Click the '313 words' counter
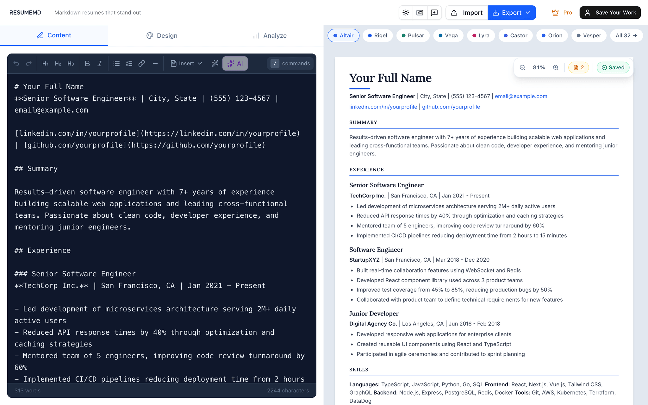This screenshot has height=405, width=648. [28, 390]
